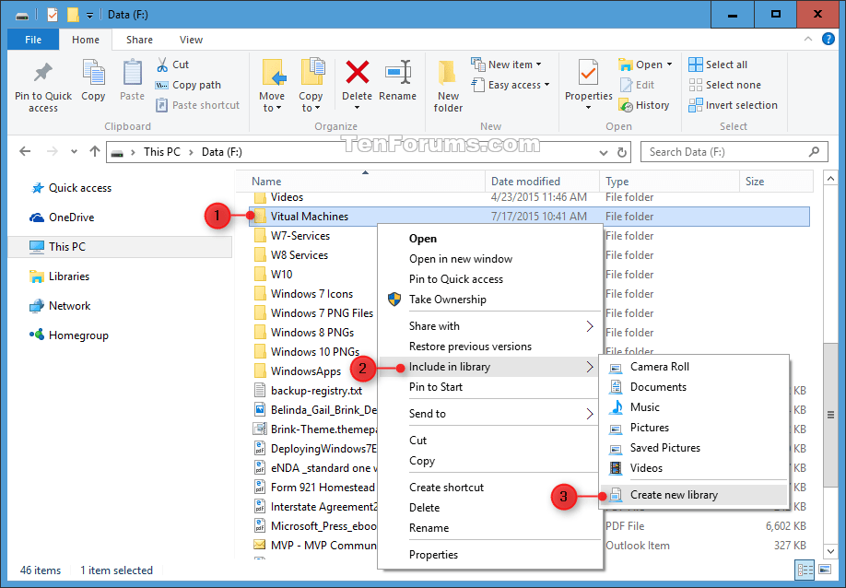Click the Back navigation arrow
The width and height of the screenshot is (846, 588).
(x=25, y=151)
